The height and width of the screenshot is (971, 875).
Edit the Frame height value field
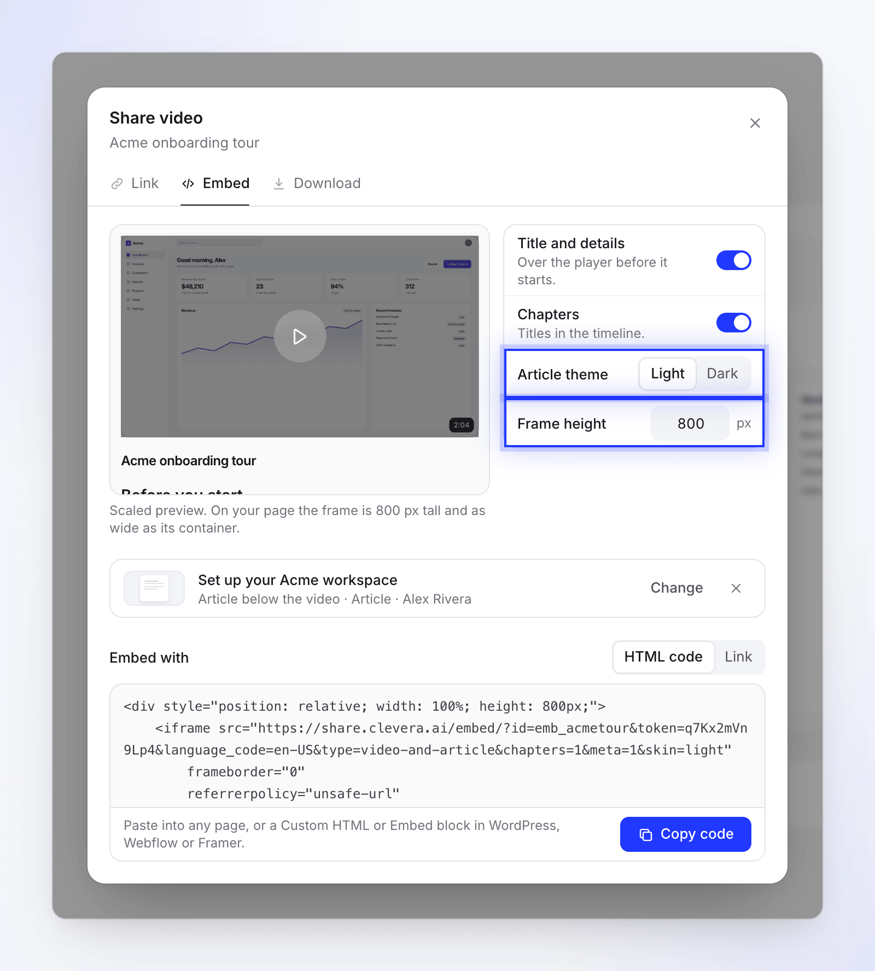click(690, 424)
